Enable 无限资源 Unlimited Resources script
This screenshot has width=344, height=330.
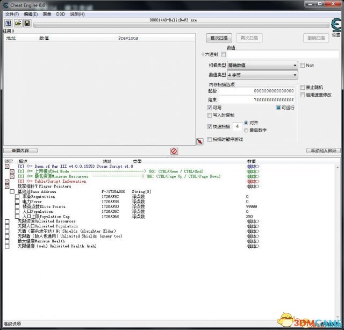click(x=7, y=221)
